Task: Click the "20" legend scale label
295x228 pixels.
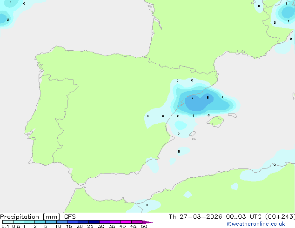Action: click(80, 226)
